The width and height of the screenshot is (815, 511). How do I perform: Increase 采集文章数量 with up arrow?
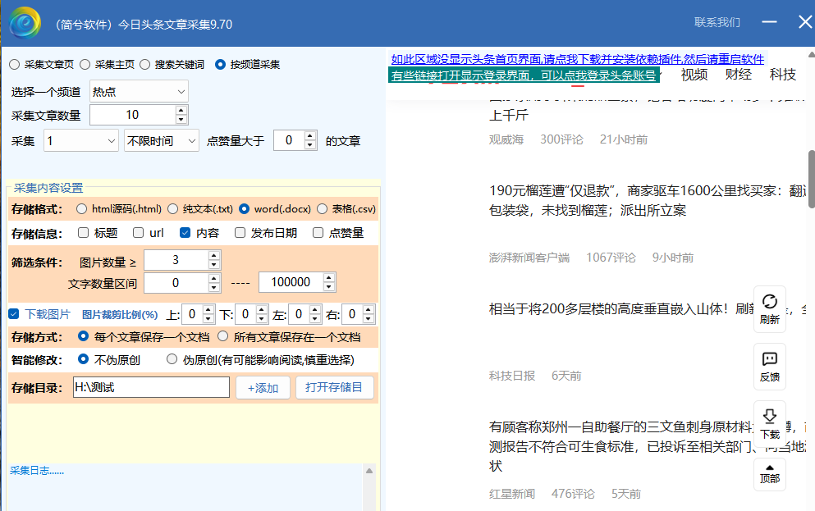[x=181, y=110]
